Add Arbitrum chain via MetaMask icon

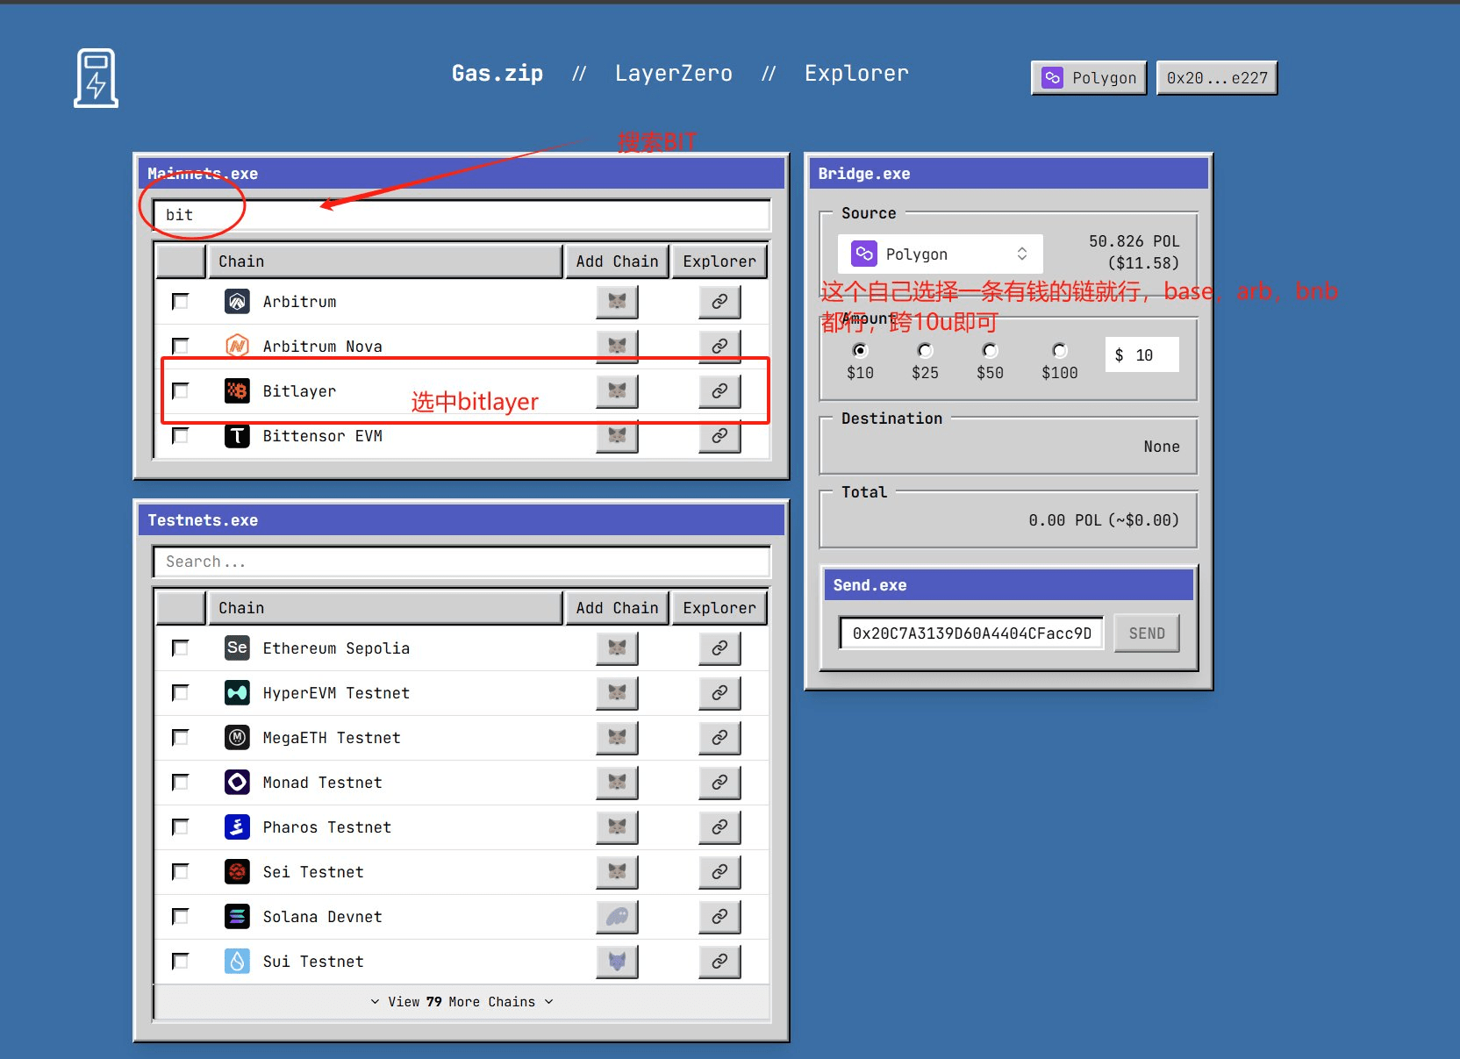pos(617,302)
